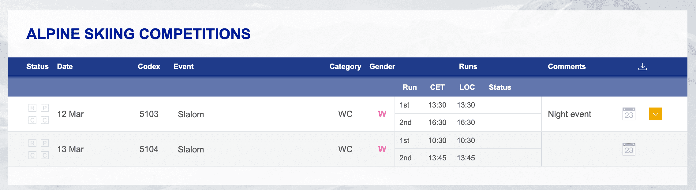Click codex 5104
This screenshot has height=190, width=696.
pyautogui.click(x=149, y=149)
